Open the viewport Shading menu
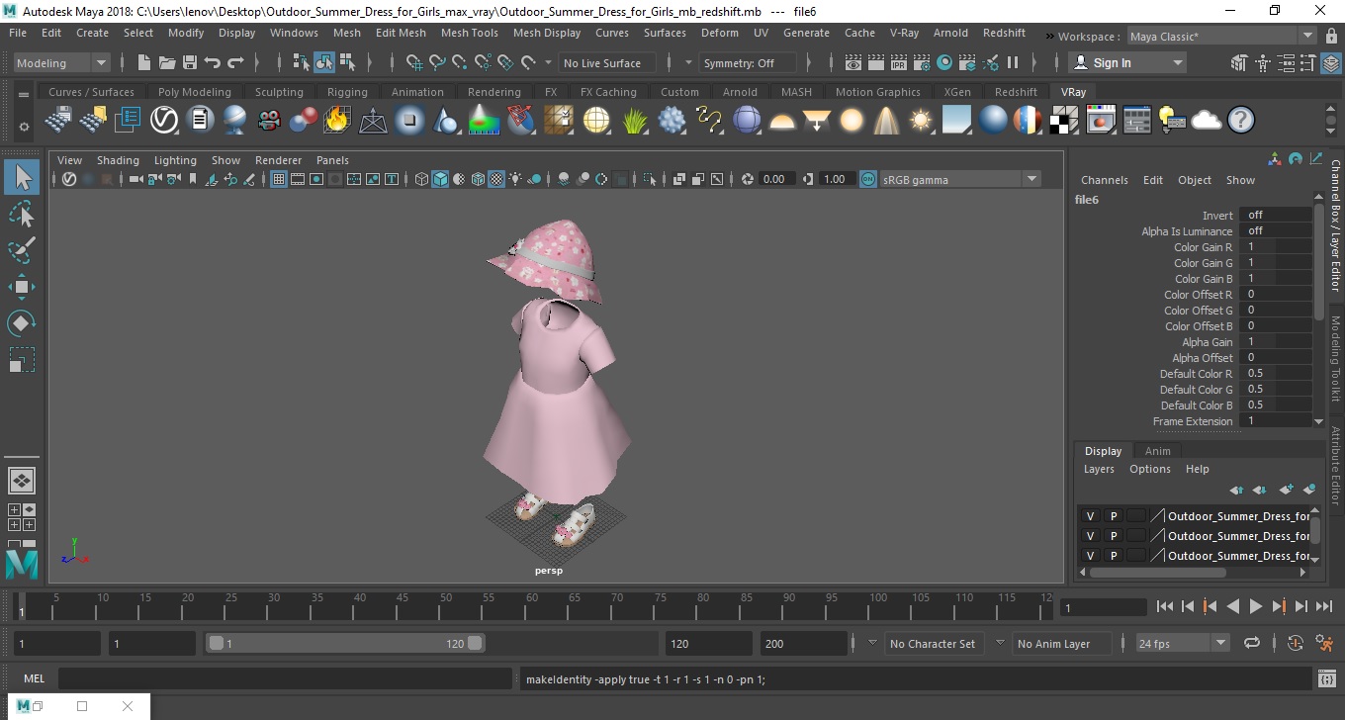 (118, 160)
